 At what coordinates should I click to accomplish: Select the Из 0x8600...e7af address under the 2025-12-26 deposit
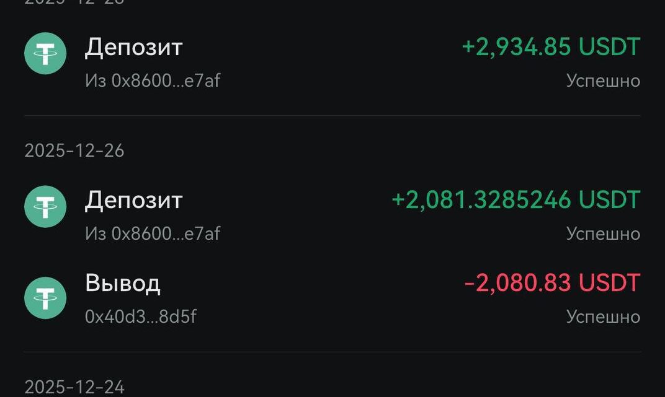pyautogui.click(x=152, y=233)
